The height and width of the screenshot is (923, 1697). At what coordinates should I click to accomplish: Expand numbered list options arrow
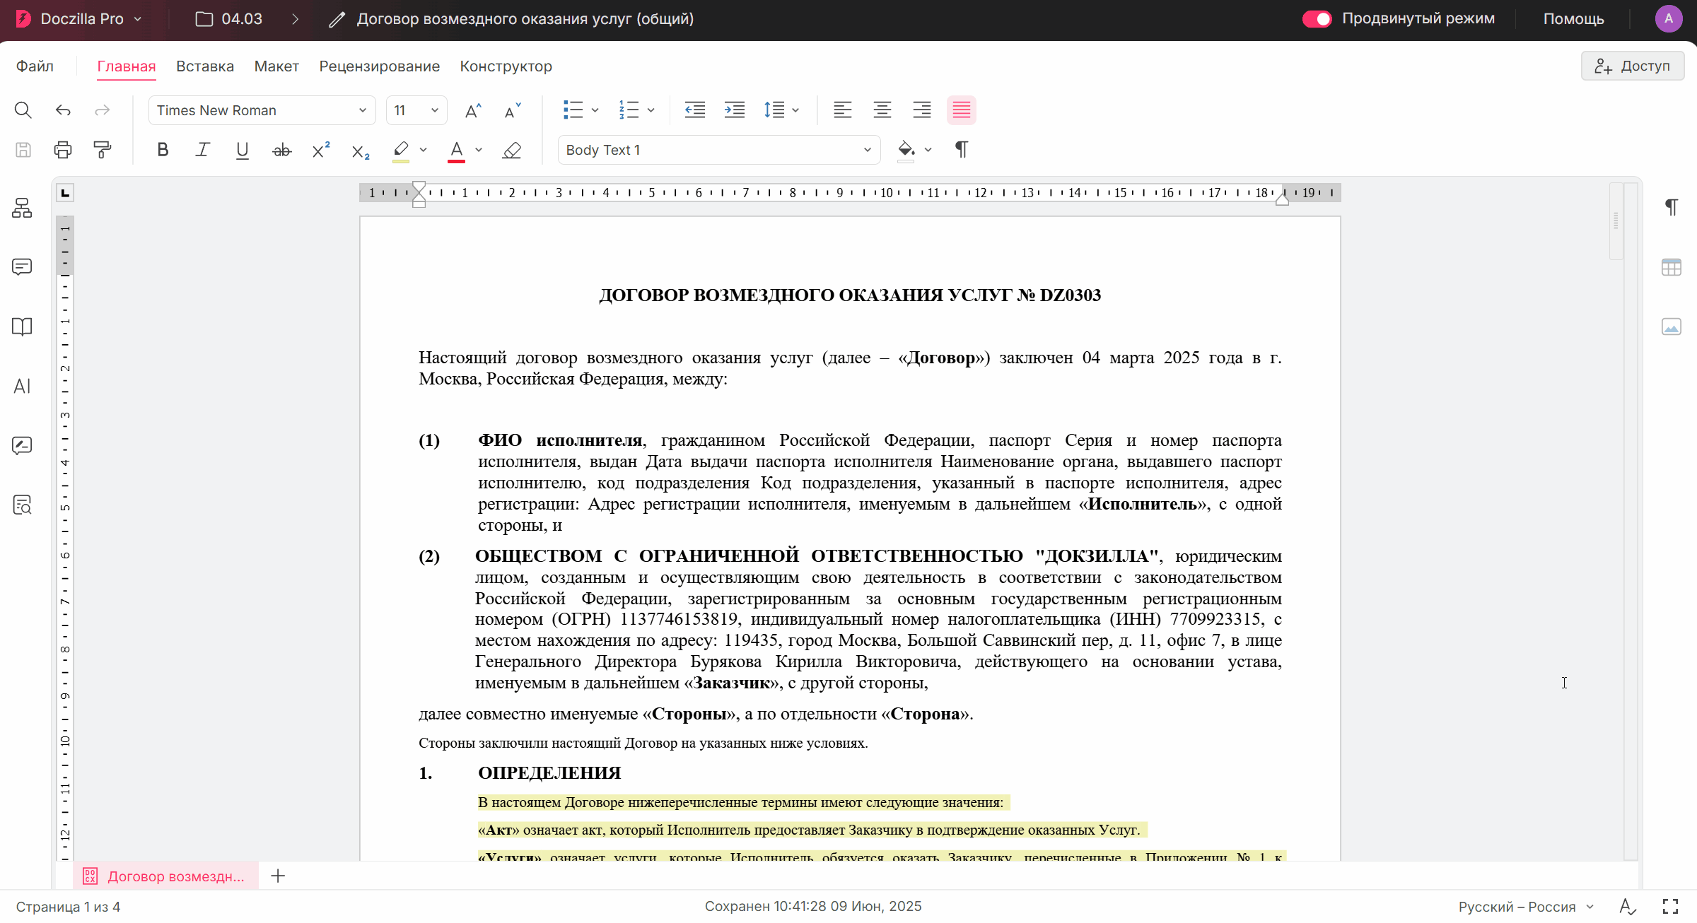[651, 110]
